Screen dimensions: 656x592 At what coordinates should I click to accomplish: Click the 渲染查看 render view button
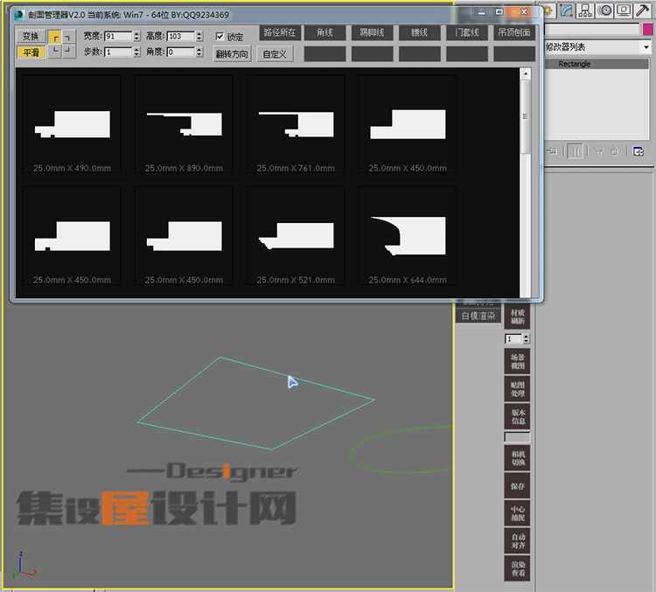pos(517,568)
